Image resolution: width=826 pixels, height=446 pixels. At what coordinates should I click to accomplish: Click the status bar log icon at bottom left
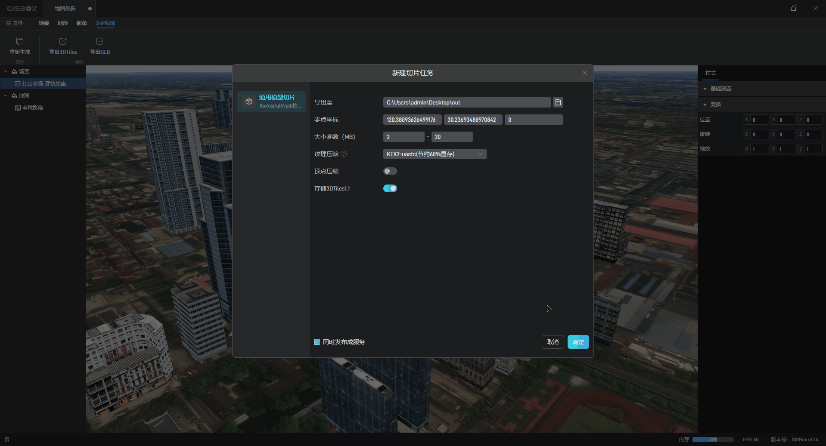[7, 440]
